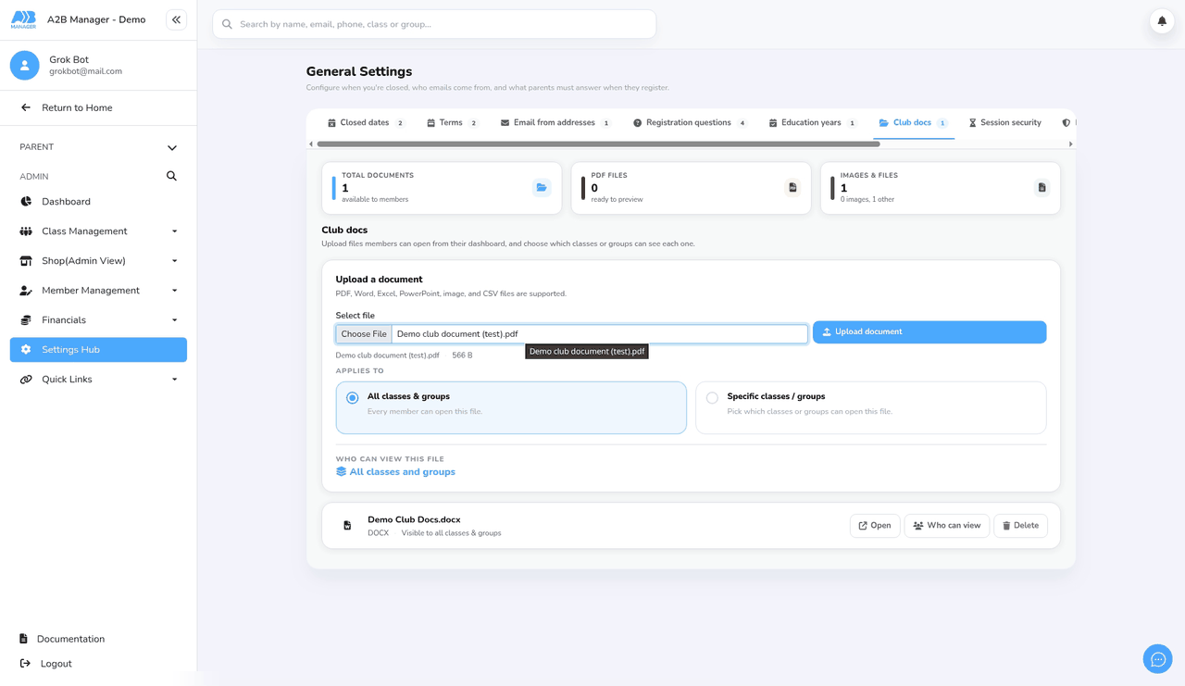This screenshot has width=1185, height=686.
Task: Expand the Shop(Admin View) menu
Action: click(x=98, y=261)
